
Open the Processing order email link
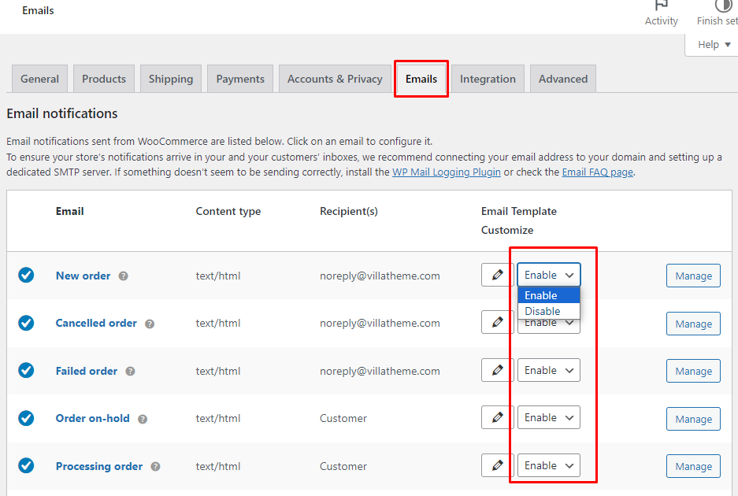(x=98, y=466)
